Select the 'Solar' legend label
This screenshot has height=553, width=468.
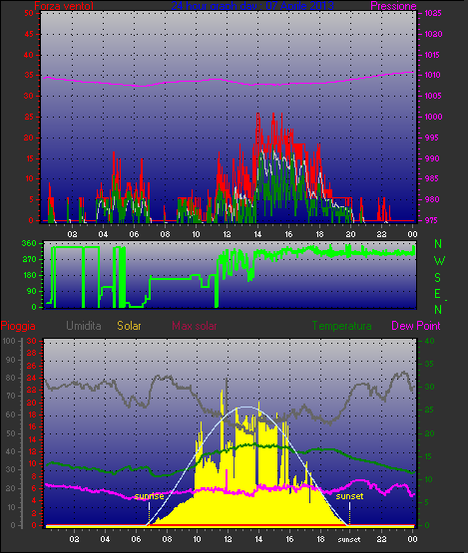pos(129,326)
